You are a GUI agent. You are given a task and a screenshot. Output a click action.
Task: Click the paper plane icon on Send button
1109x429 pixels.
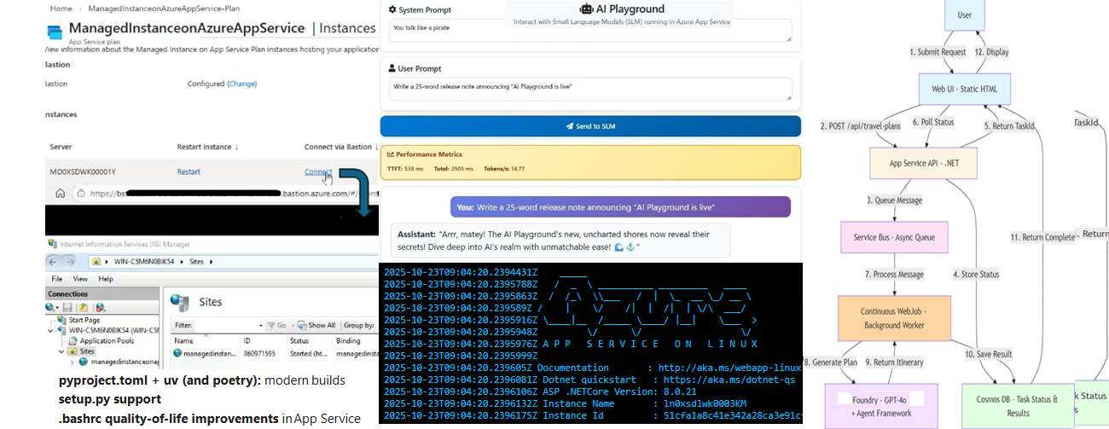tap(569, 126)
